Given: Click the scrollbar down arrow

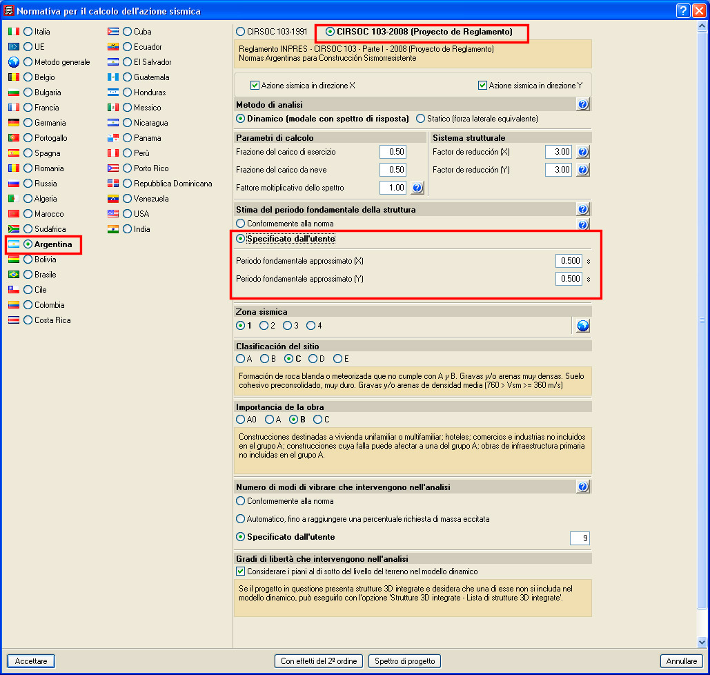Looking at the screenshot, I should coord(702,641).
